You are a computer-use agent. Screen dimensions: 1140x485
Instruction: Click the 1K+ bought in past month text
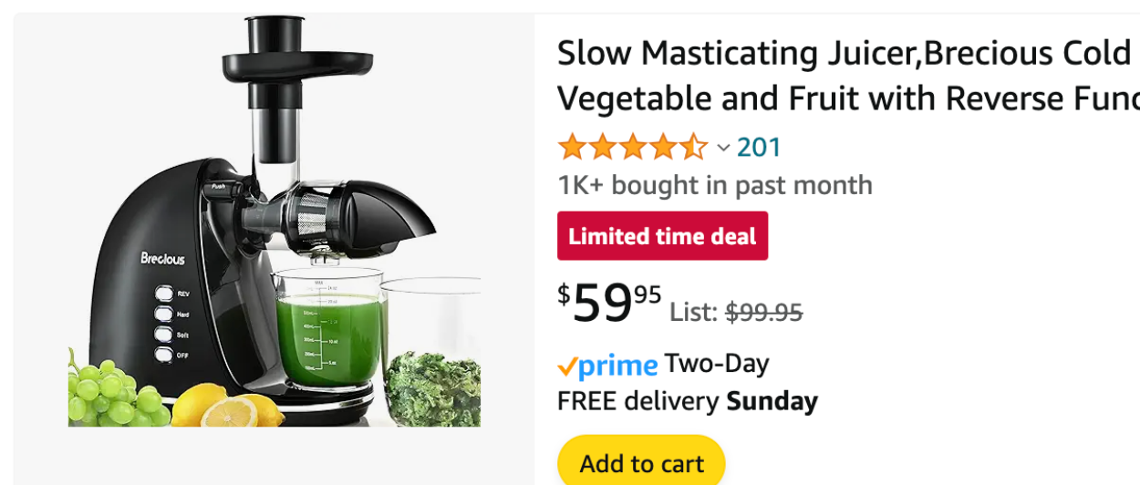coord(715,185)
